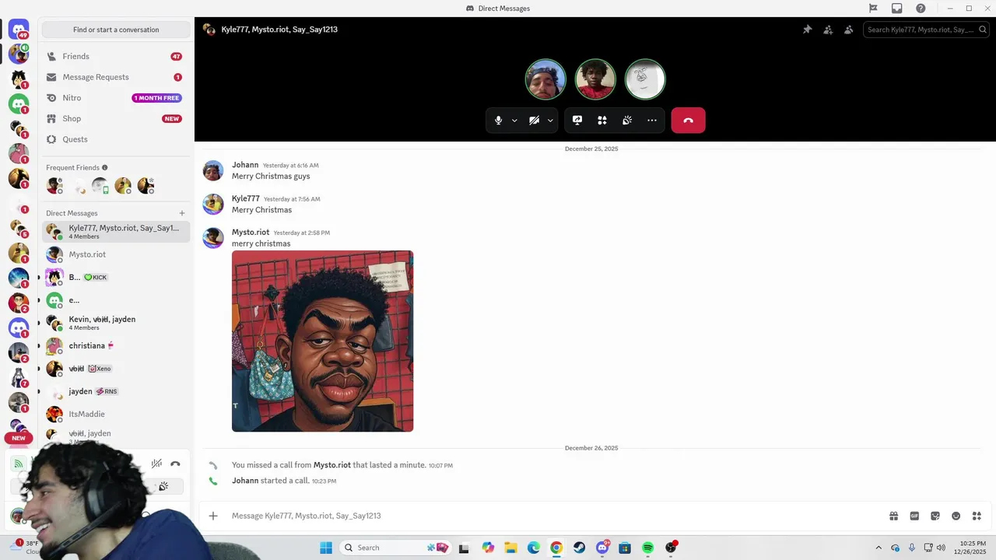Open pinned messages
This screenshot has height=560, width=996.
(807, 30)
